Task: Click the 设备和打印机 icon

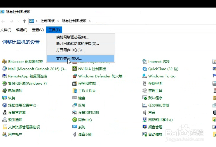Action: click(x=75, y=112)
